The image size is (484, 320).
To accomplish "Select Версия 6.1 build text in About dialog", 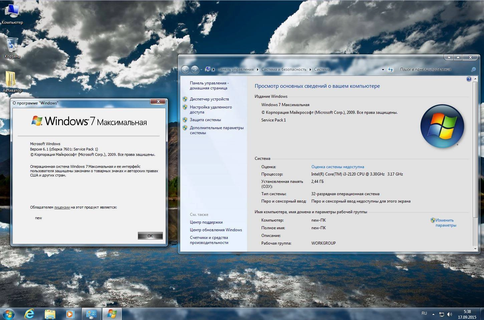I will pos(64,149).
